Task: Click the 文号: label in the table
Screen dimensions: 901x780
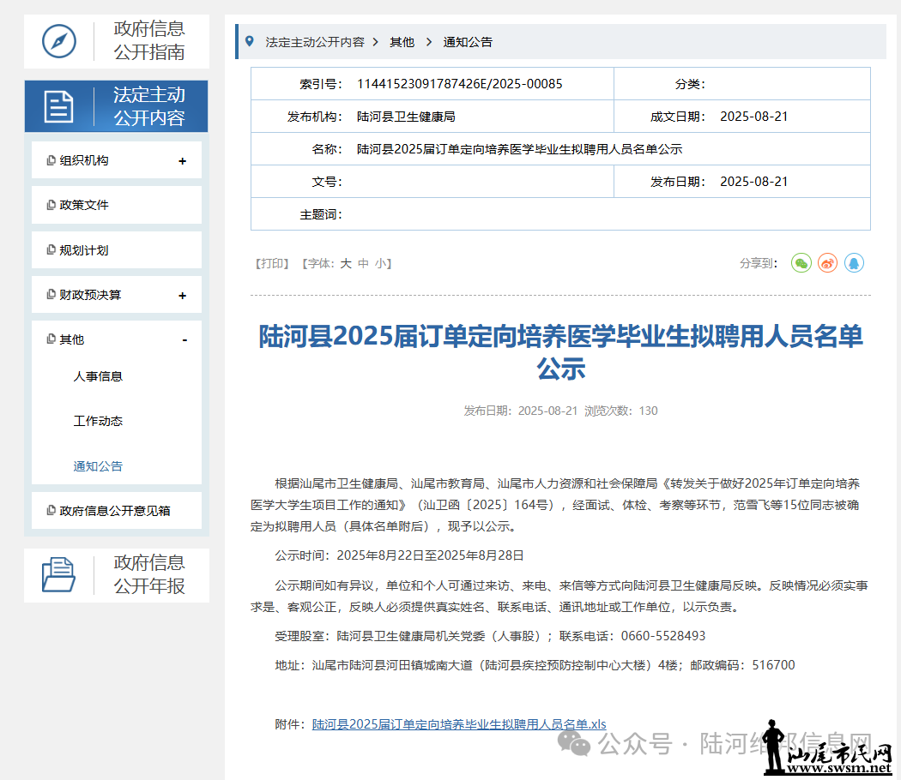Action: tap(327, 182)
